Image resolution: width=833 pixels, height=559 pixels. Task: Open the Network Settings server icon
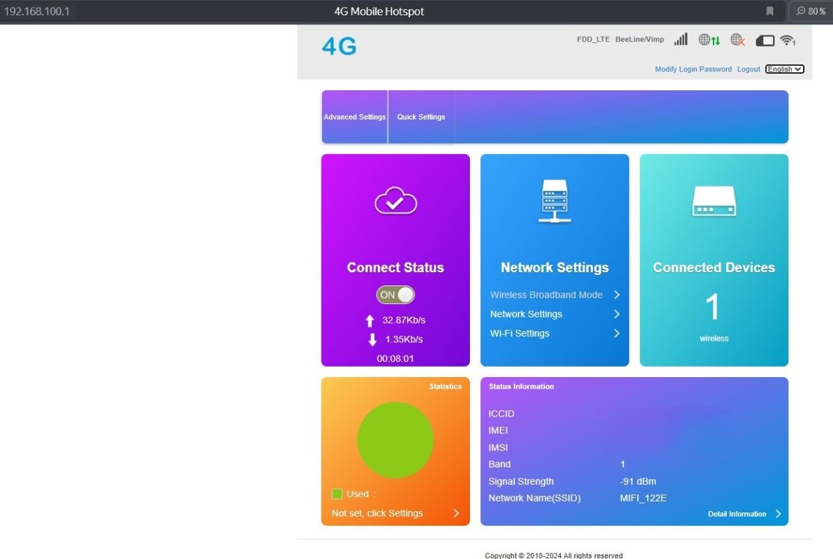(554, 201)
